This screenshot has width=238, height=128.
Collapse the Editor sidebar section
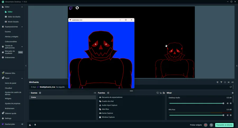[22, 7]
